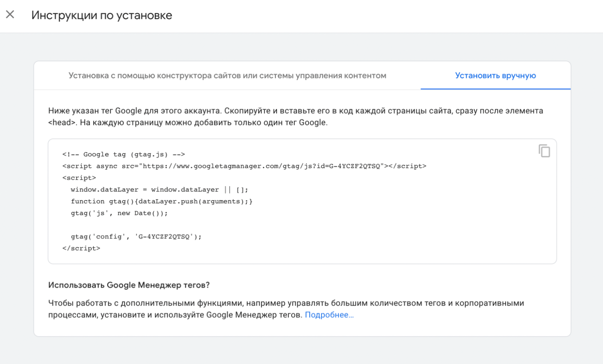
Task: Click the function gtag() definition line
Action: (161, 201)
